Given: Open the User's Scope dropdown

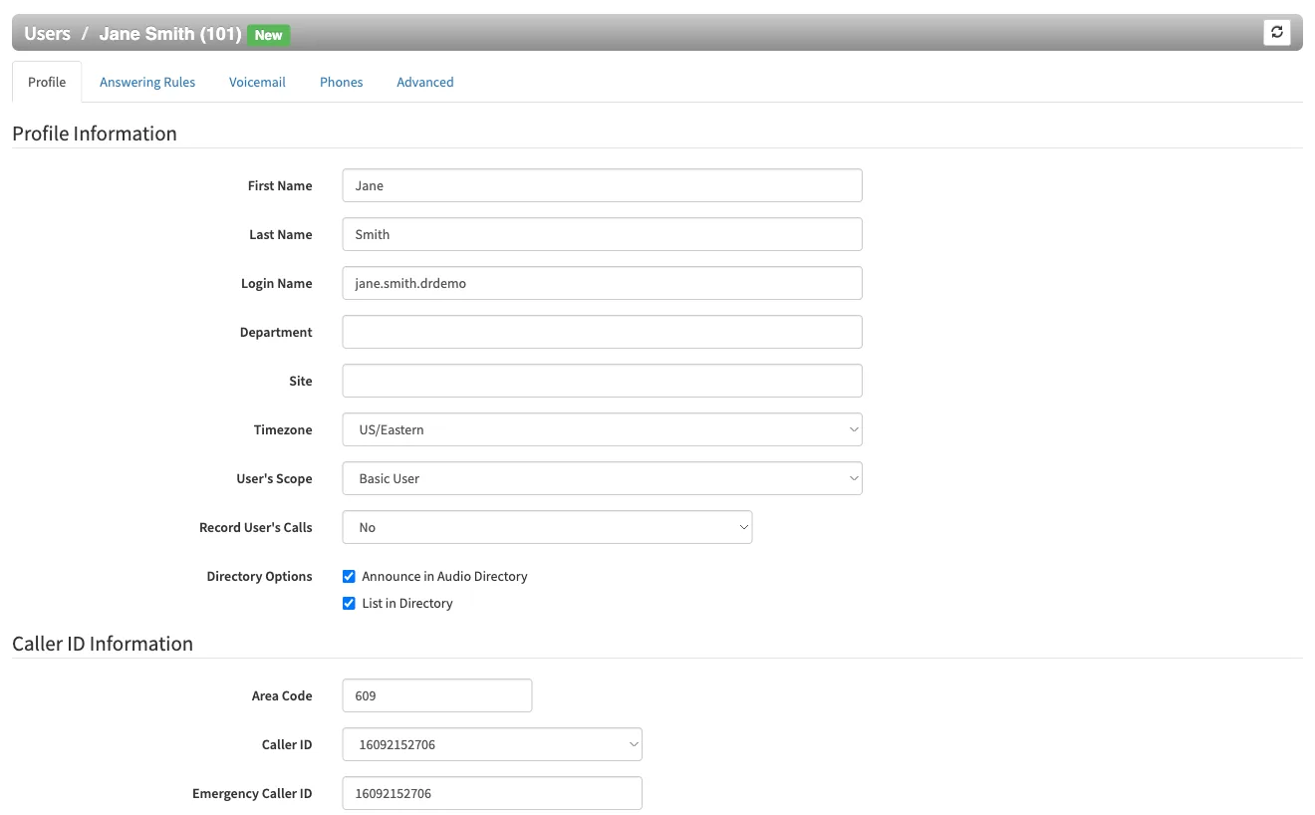Looking at the screenshot, I should [602, 478].
